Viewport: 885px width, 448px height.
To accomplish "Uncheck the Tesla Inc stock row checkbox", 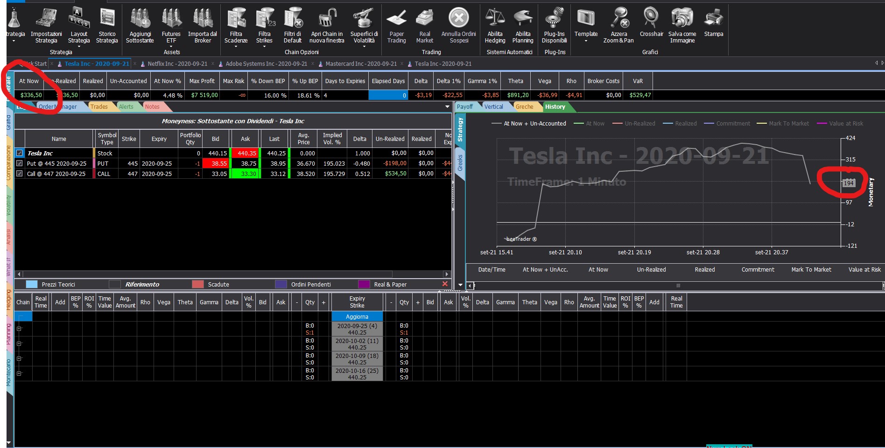I will click(20, 153).
